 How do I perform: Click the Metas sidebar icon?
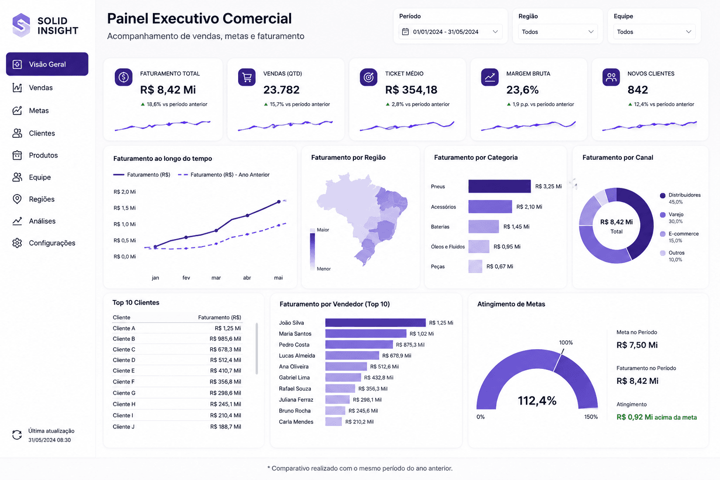pos(17,111)
